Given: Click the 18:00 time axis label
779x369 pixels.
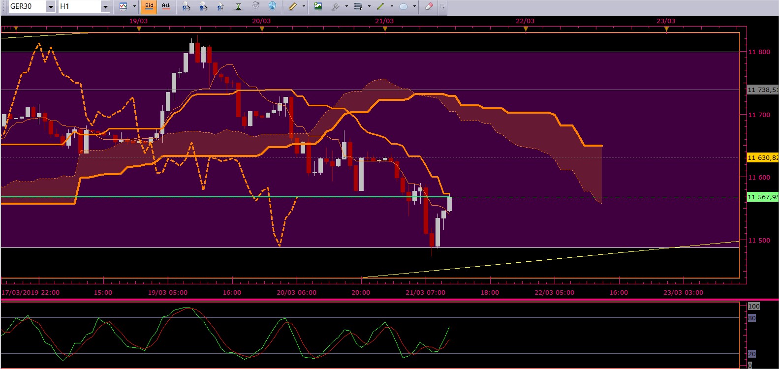Looking at the screenshot, I should pos(490,292).
